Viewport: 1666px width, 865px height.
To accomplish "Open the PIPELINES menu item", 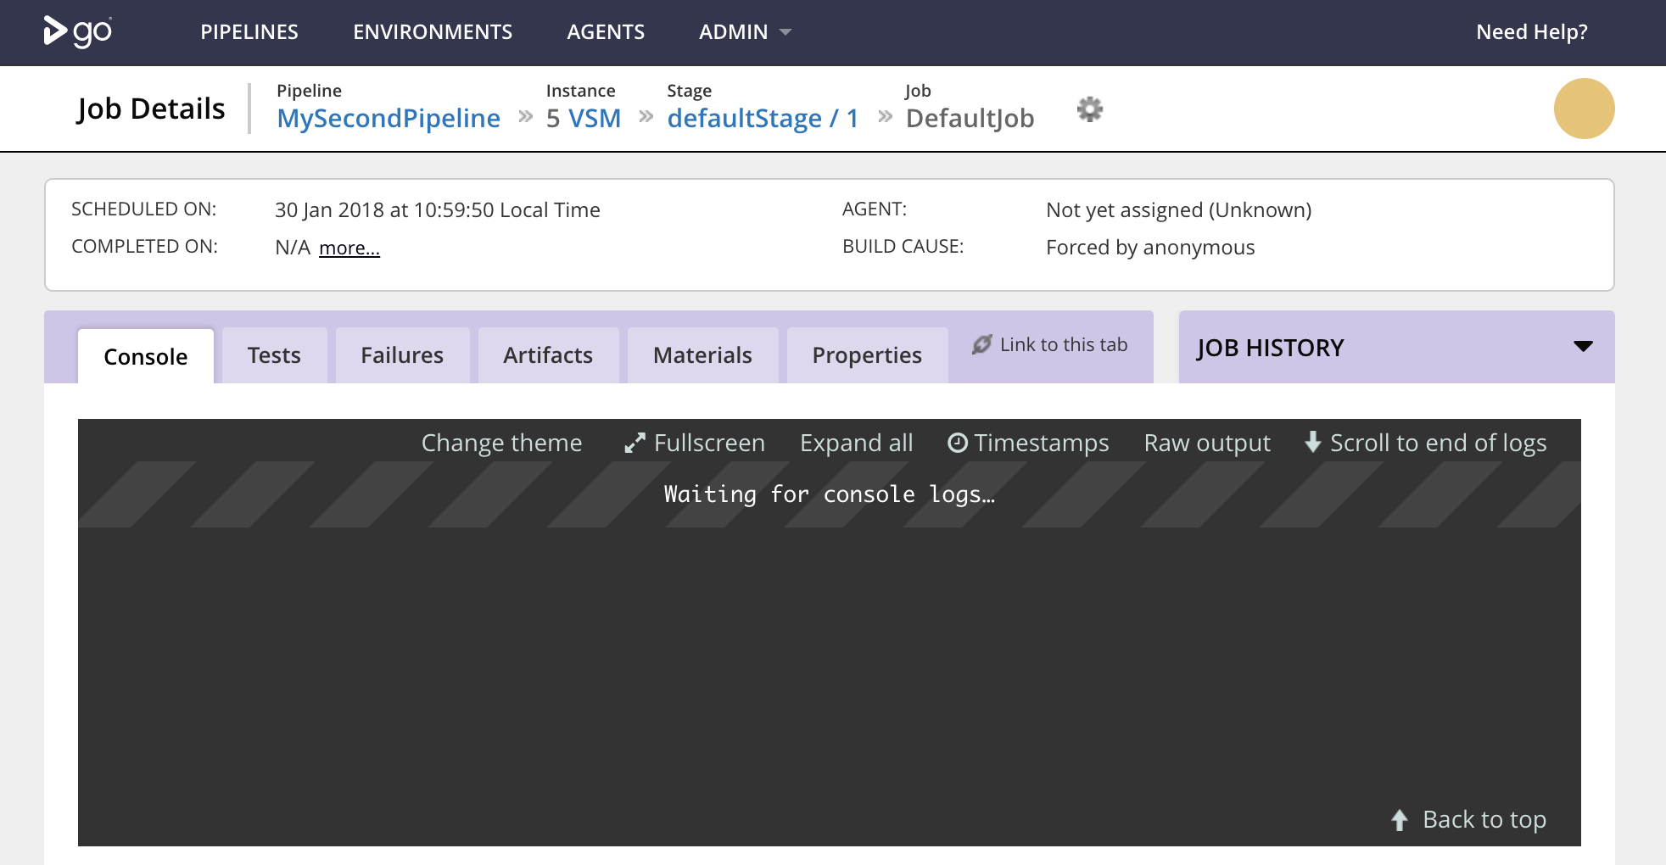I will click(x=249, y=32).
